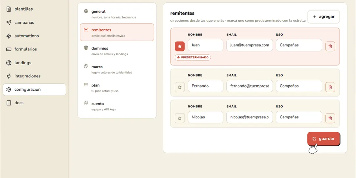Click the campañas paper plane icon
The image size is (356, 178).
coord(9,22)
